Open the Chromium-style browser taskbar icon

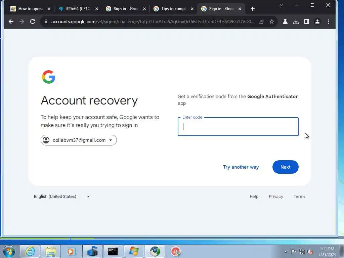tap(155, 251)
